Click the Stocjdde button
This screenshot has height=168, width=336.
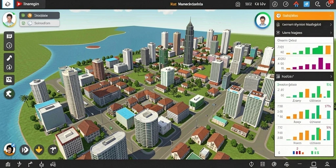[39, 15]
